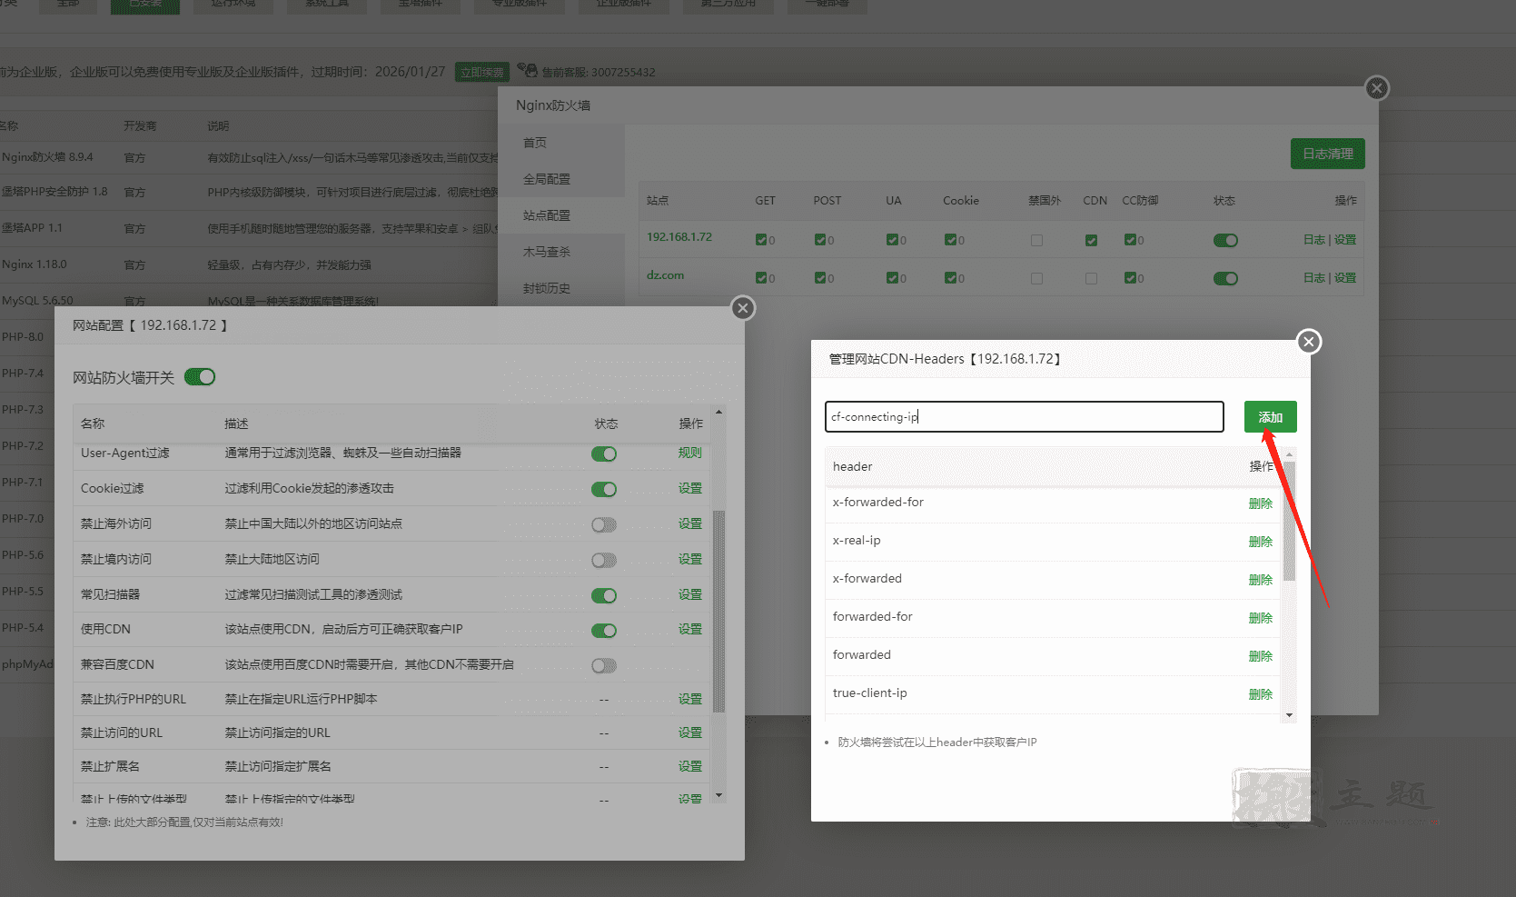Image resolution: width=1516 pixels, height=897 pixels.
Task: Click scroll-down arrow in CDN headers list
Action: [x=1289, y=715]
